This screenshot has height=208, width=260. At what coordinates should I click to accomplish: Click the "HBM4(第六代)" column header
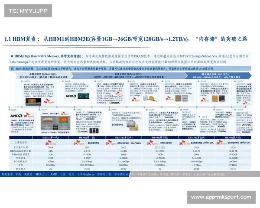(x=233, y=137)
